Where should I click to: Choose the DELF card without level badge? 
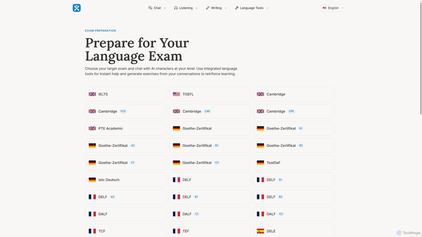click(x=210, y=180)
